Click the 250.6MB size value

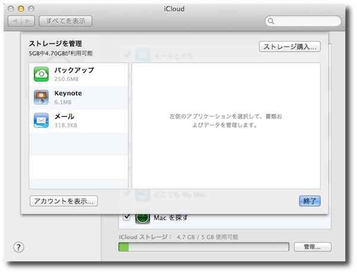coord(66,79)
